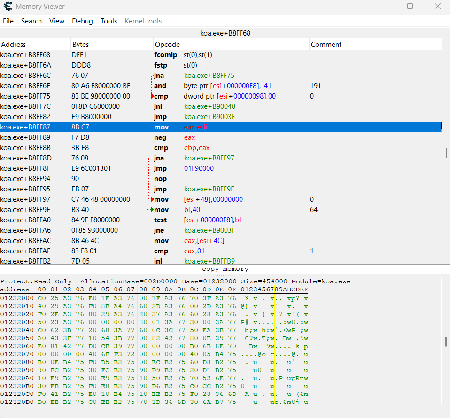
Task: Open the Debug menu
Action: (x=82, y=21)
